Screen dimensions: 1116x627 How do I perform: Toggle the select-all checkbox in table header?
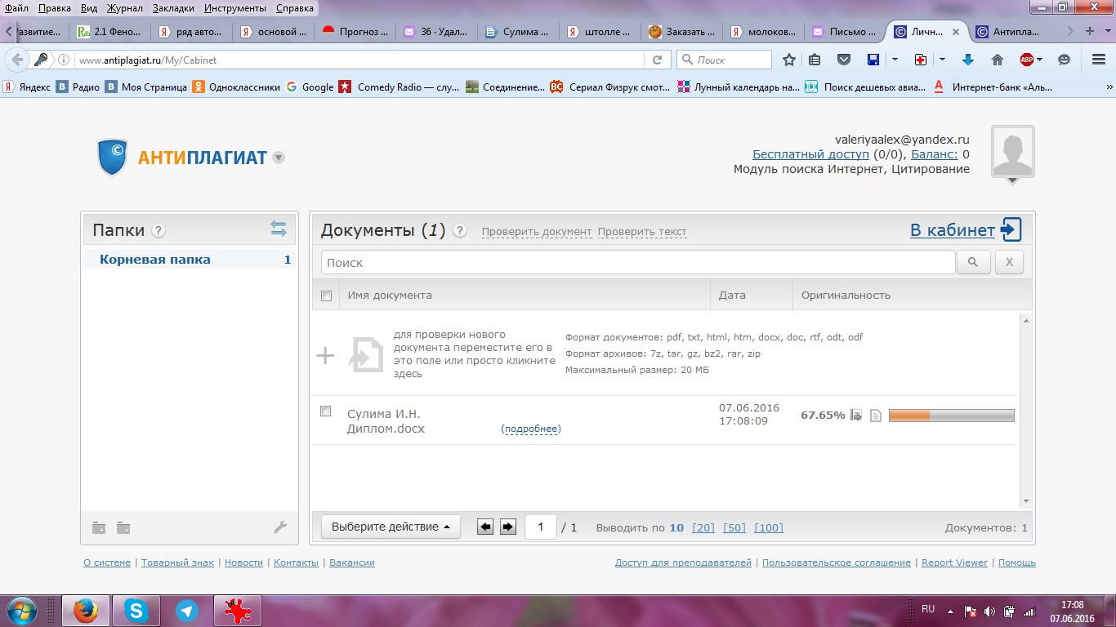(327, 296)
